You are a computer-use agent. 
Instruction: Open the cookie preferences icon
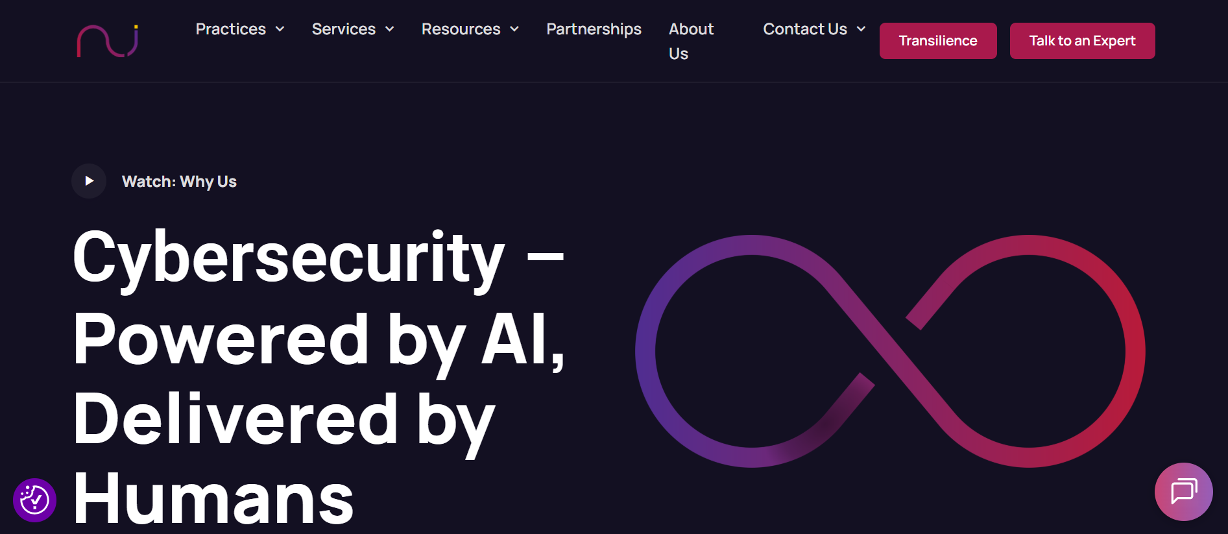click(34, 500)
